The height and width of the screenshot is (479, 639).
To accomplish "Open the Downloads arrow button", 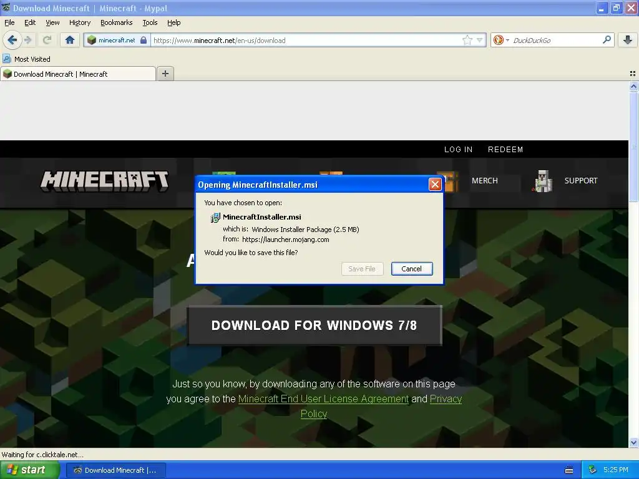I will (628, 40).
